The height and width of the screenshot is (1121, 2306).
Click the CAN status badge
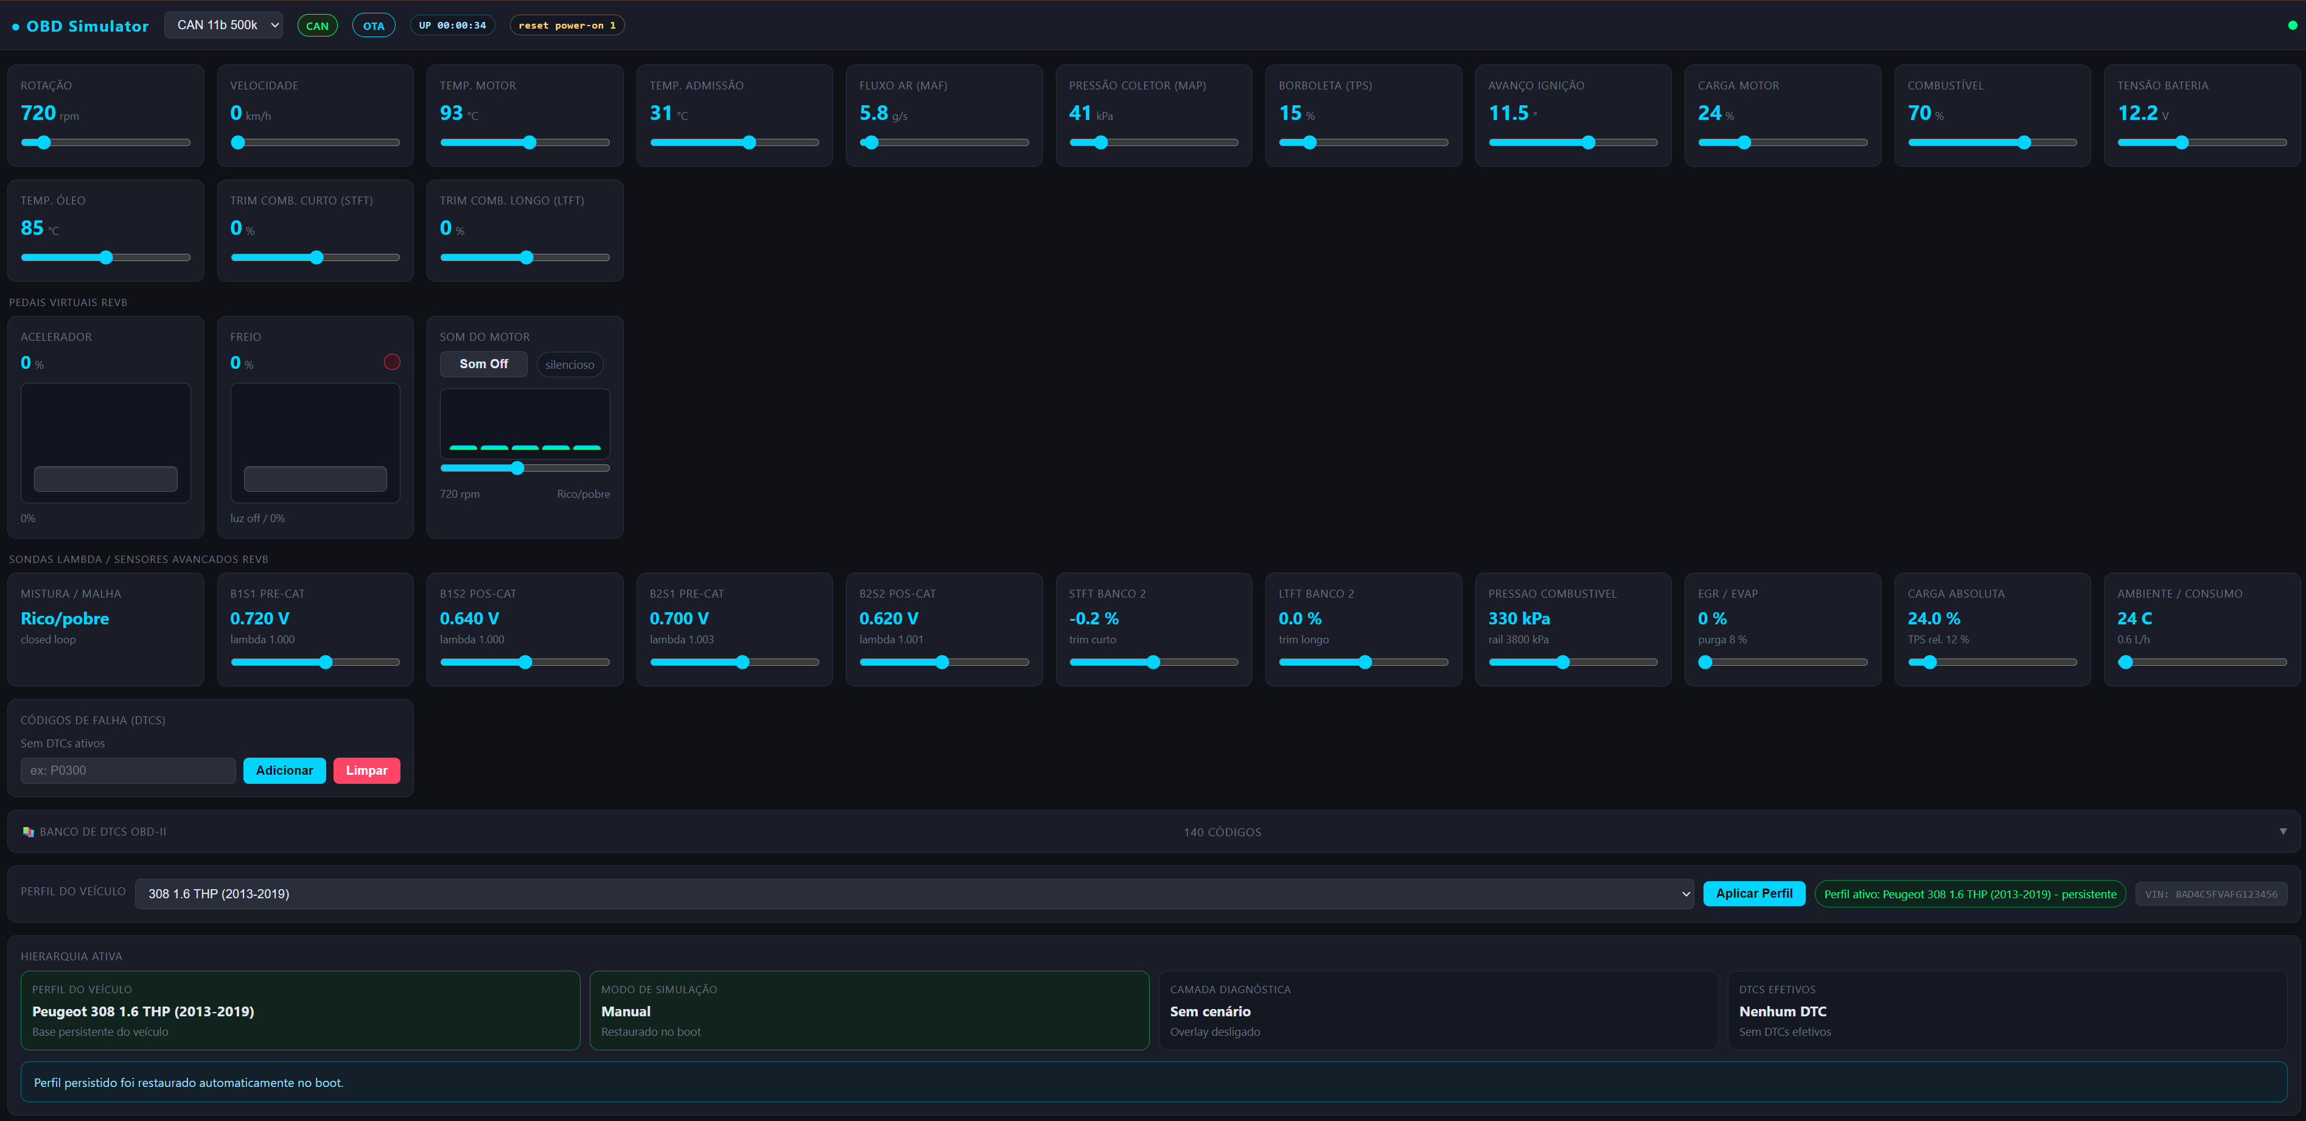pyautogui.click(x=317, y=26)
